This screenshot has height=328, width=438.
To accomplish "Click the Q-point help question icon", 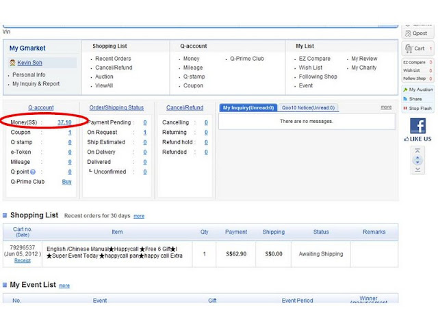I will pyautogui.click(x=33, y=172).
